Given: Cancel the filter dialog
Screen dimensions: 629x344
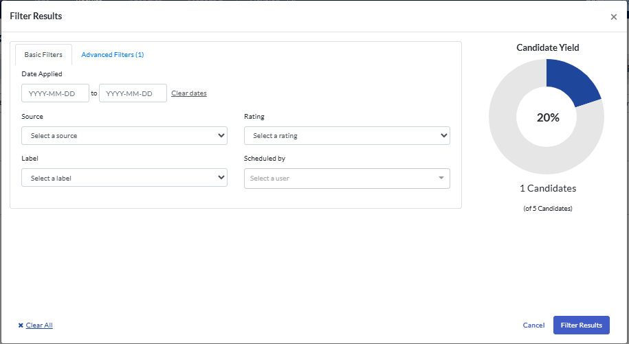Looking at the screenshot, I should (533, 325).
